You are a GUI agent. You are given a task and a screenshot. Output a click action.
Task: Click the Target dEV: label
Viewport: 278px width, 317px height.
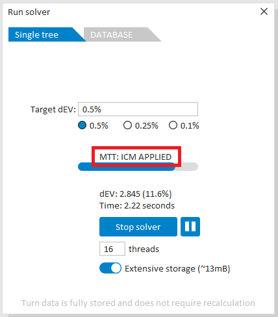53,109
